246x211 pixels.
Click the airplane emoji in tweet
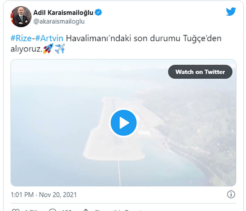pyautogui.click(x=60, y=49)
